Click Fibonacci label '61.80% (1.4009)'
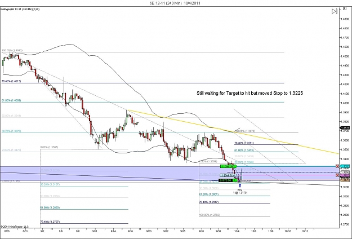 click(x=11, y=100)
